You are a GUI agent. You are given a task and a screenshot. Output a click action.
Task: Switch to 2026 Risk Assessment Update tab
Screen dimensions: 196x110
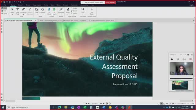coord(101,20)
